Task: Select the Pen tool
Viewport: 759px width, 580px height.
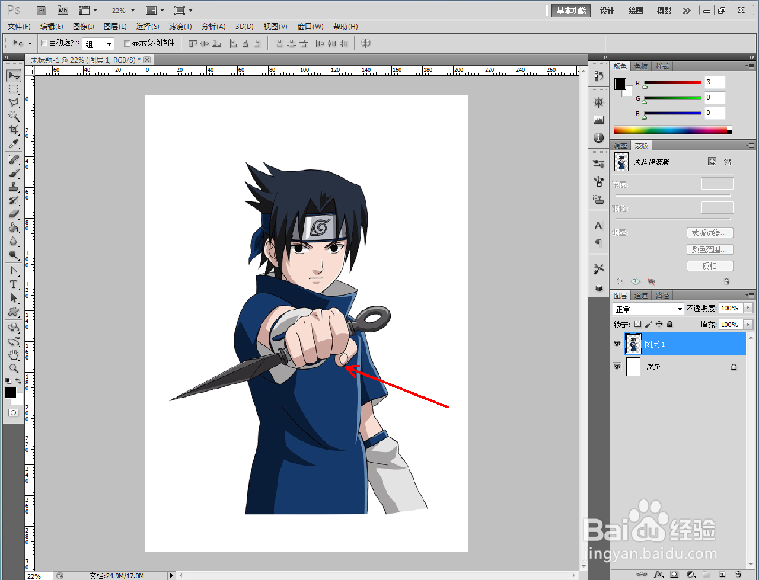Action: point(14,271)
